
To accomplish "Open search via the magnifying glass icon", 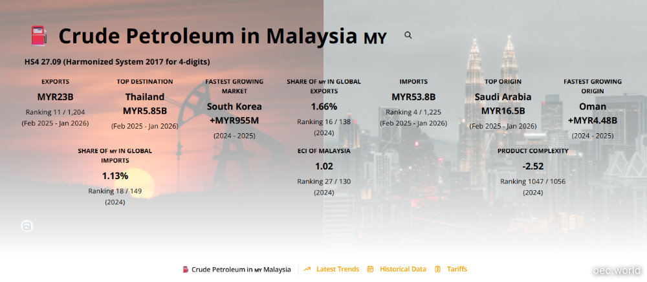I will [x=408, y=36].
